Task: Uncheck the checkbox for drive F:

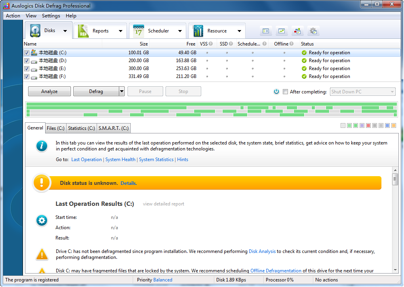Action: [27, 77]
